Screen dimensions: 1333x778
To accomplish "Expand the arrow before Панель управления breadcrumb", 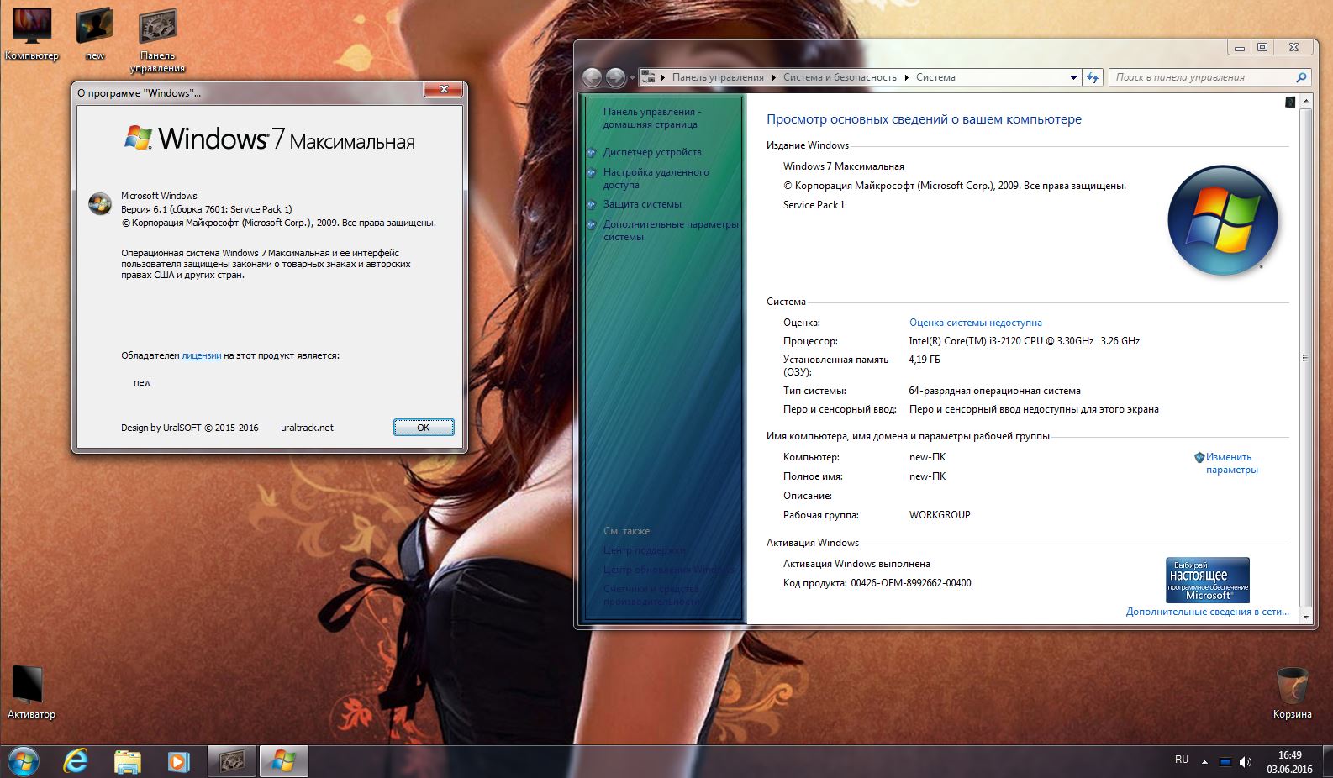I will [x=663, y=77].
